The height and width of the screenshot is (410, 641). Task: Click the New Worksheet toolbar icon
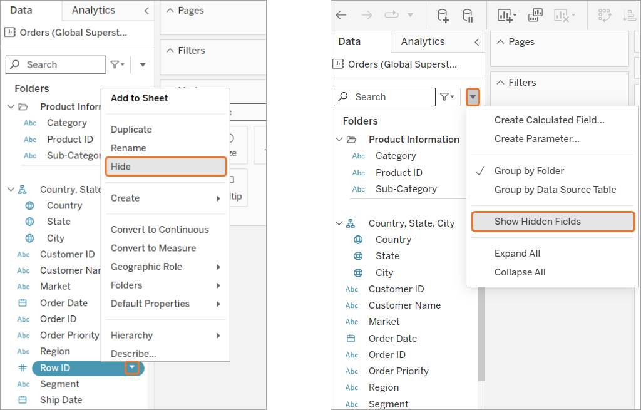[x=507, y=16]
